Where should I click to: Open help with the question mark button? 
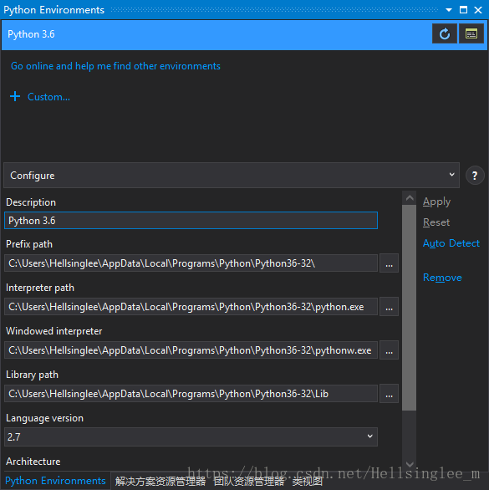[475, 176]
